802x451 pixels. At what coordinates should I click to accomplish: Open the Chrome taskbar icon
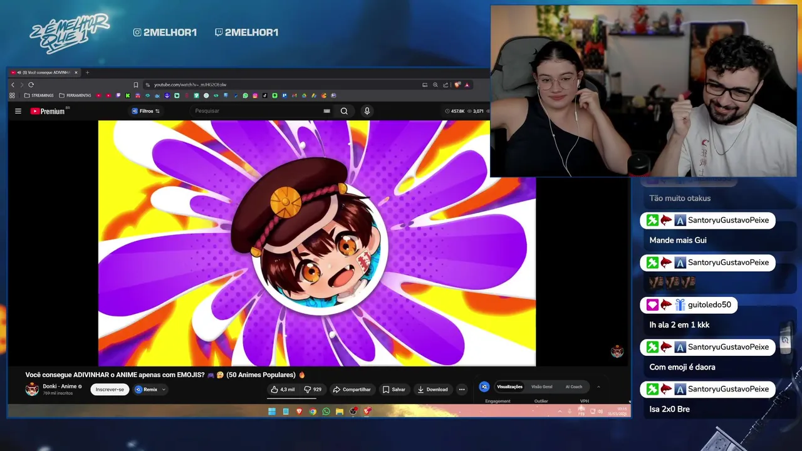(x=313, y=412)
